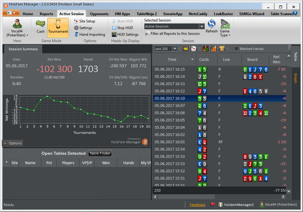Click the red flag icon in the status bar
Image resolution: width=303 pixels, height=212 pixels.
213,204
